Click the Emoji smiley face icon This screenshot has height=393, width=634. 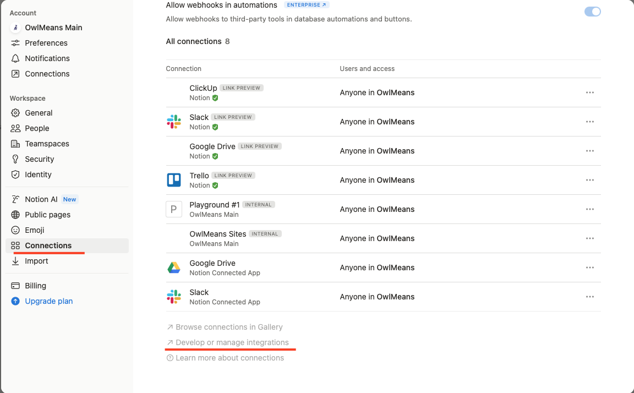15,230
